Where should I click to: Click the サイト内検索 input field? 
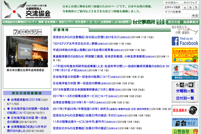click(x=177, y=16)
